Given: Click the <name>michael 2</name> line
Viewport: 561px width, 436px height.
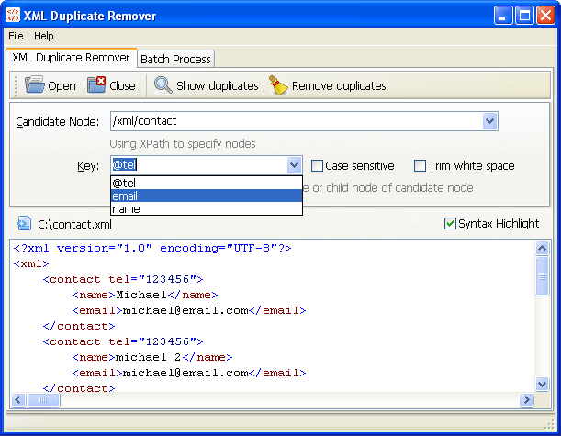Looking at the screenshot, I should 152,357.
